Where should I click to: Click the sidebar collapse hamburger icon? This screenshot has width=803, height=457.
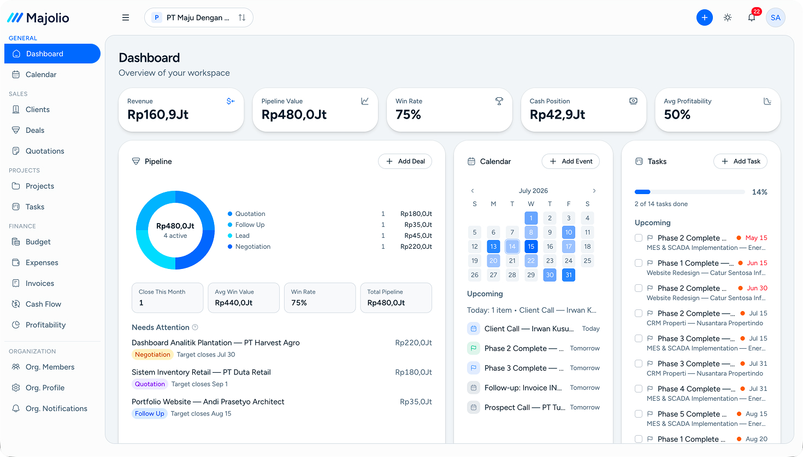126,17
